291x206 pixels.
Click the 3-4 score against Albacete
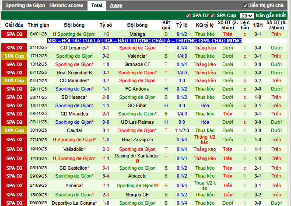pos(106,176)
